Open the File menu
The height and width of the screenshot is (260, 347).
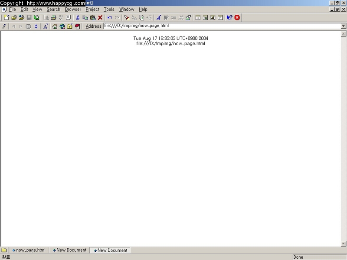[x=13, y=10]
